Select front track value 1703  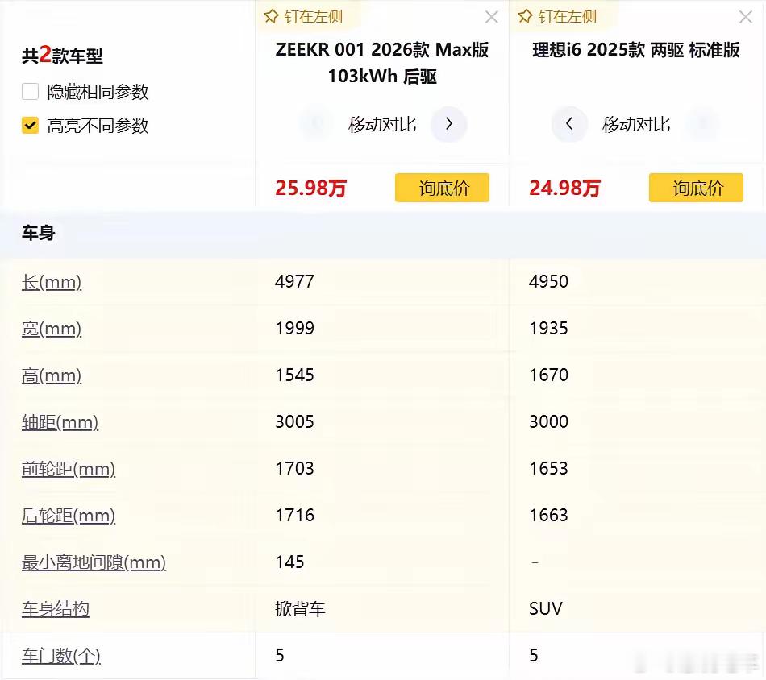tap(294, 469)
